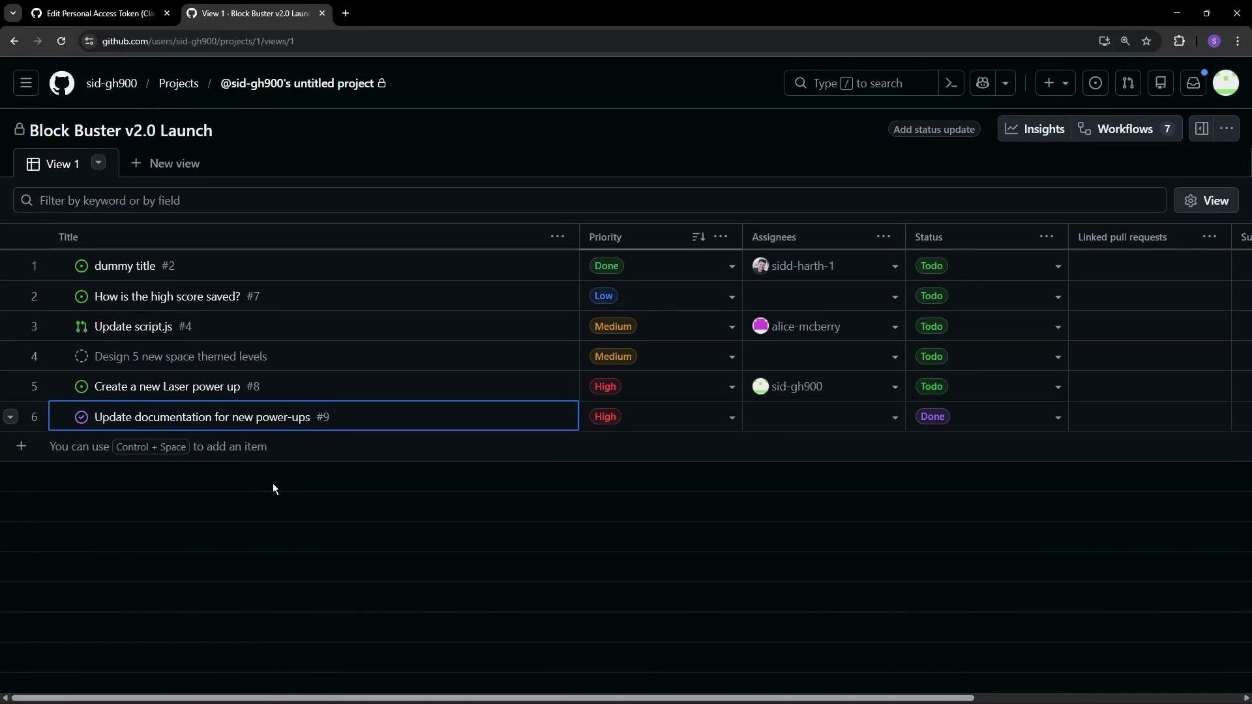Open sid-gh900 breadcrumb link
Viewport: 1252px width, 704px height.
click(x=112, y=83)
